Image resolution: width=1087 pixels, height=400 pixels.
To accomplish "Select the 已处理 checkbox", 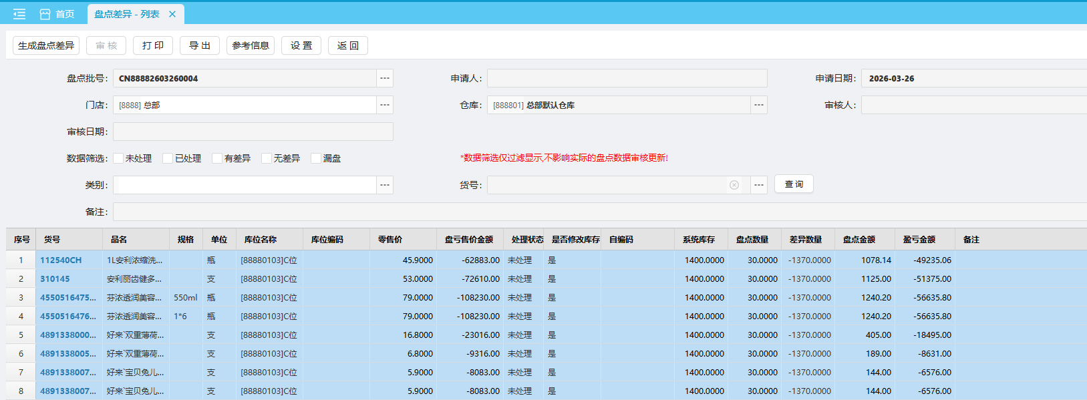I will pyautogui.click(x=168, y=158).
